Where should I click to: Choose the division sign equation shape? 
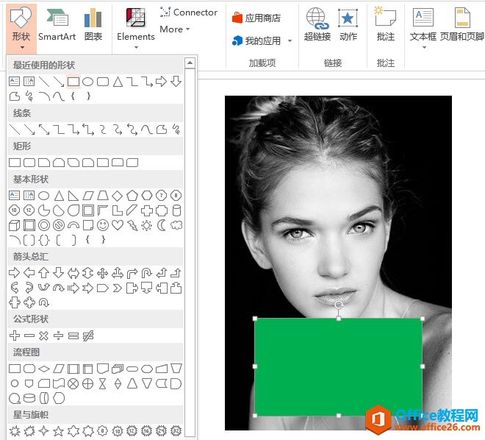pyautogui.click(x=58, y=336)
